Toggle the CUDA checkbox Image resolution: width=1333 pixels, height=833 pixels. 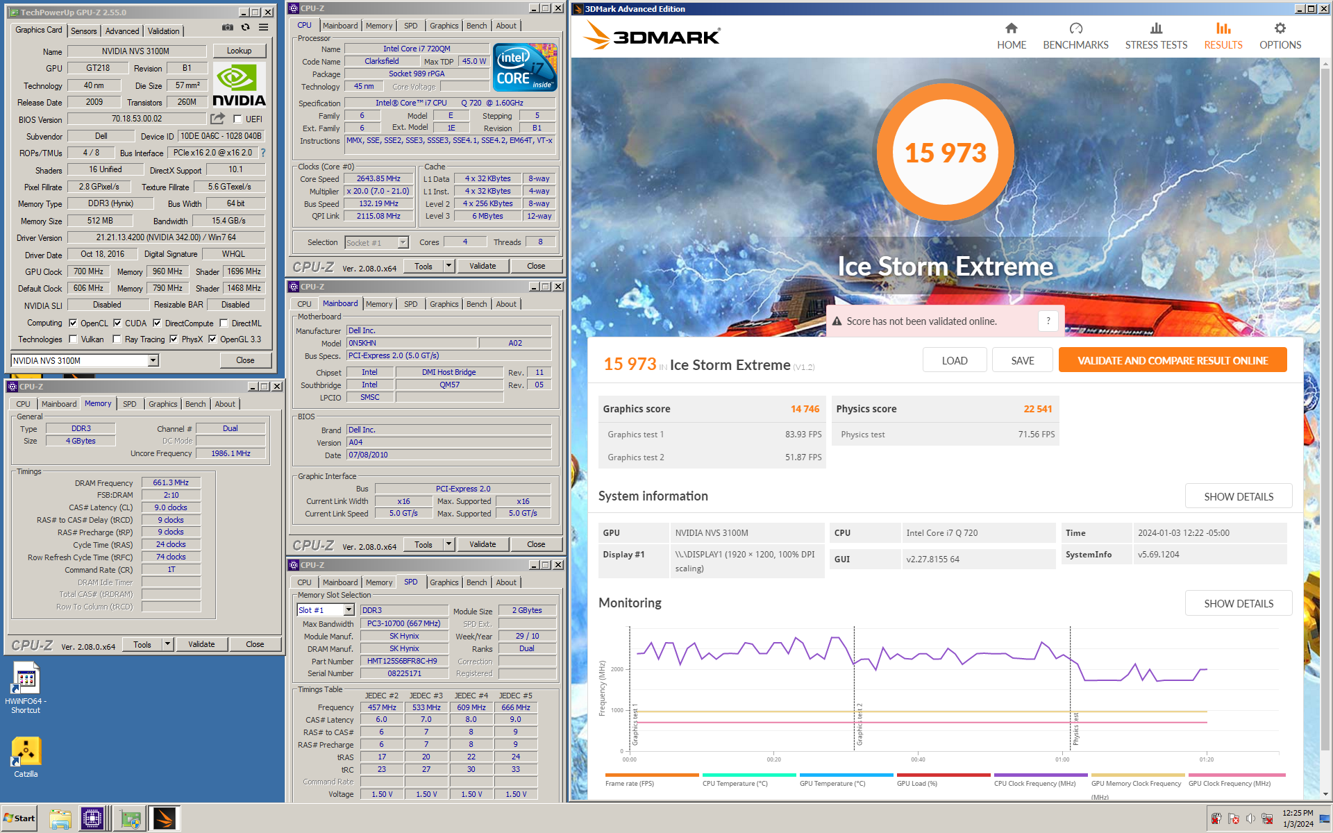[117, 323]
